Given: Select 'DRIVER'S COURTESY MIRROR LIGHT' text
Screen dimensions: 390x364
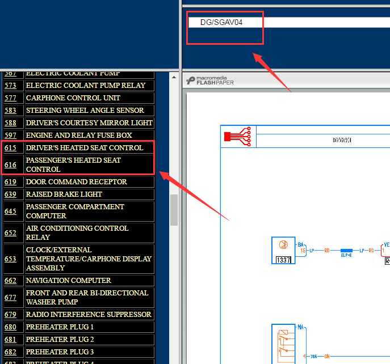Looking at the screenshot, I should point(89,122).
